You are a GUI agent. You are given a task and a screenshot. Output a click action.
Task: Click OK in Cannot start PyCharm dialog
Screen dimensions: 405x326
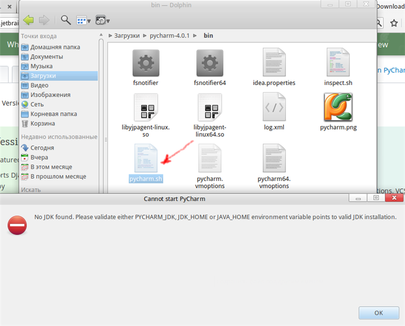click(x=379, y=313)
